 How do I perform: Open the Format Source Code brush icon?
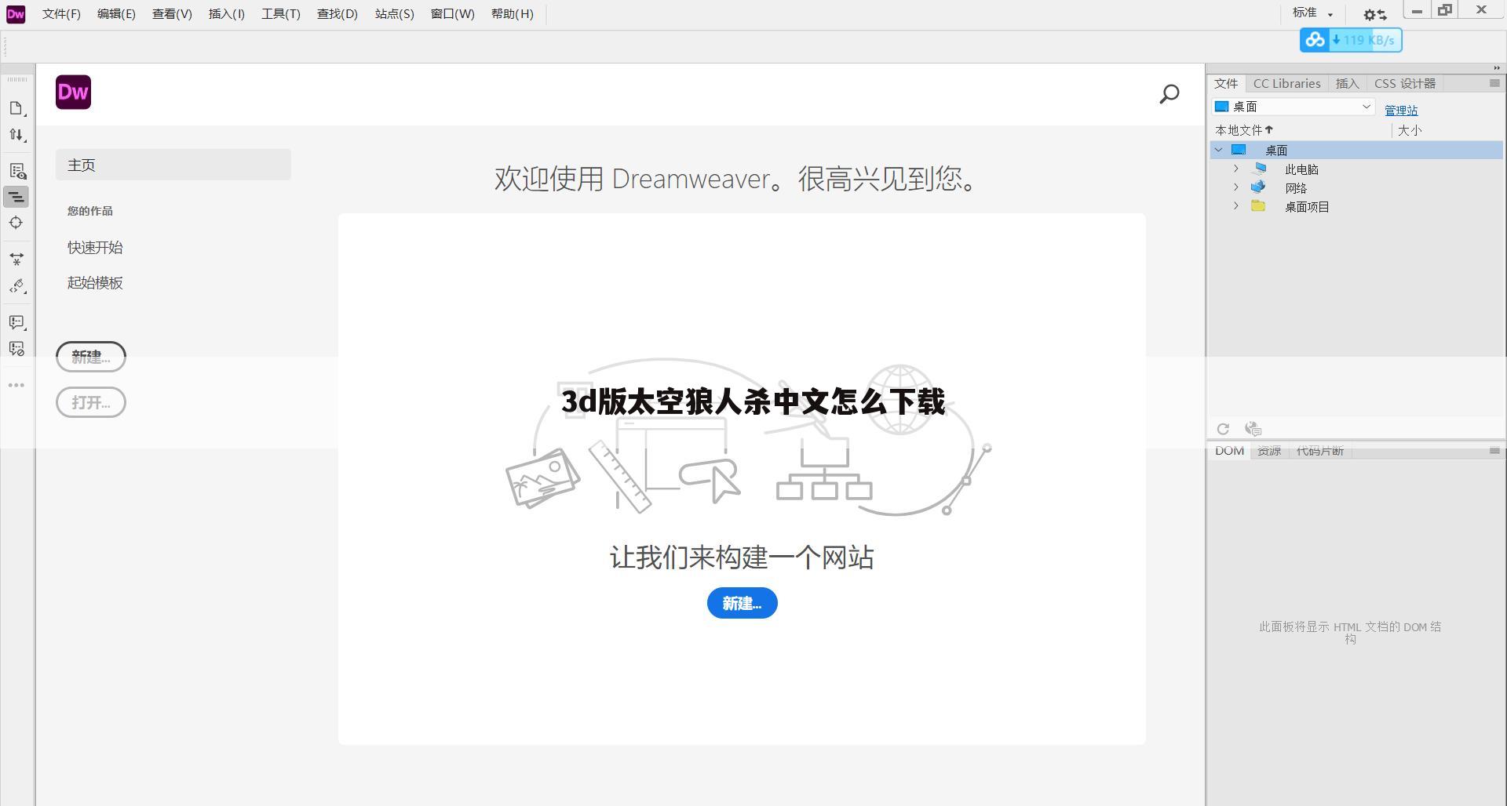(x=16, y=286)
